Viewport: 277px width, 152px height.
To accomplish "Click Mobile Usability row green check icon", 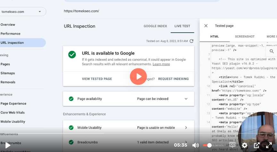I will [x=71, y=128].
